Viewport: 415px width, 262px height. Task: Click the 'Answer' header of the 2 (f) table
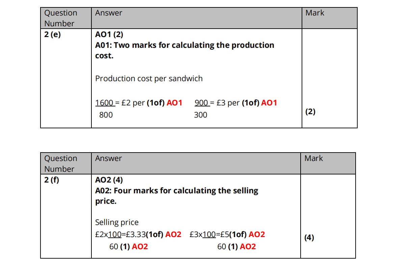click(x=108, y=158)
